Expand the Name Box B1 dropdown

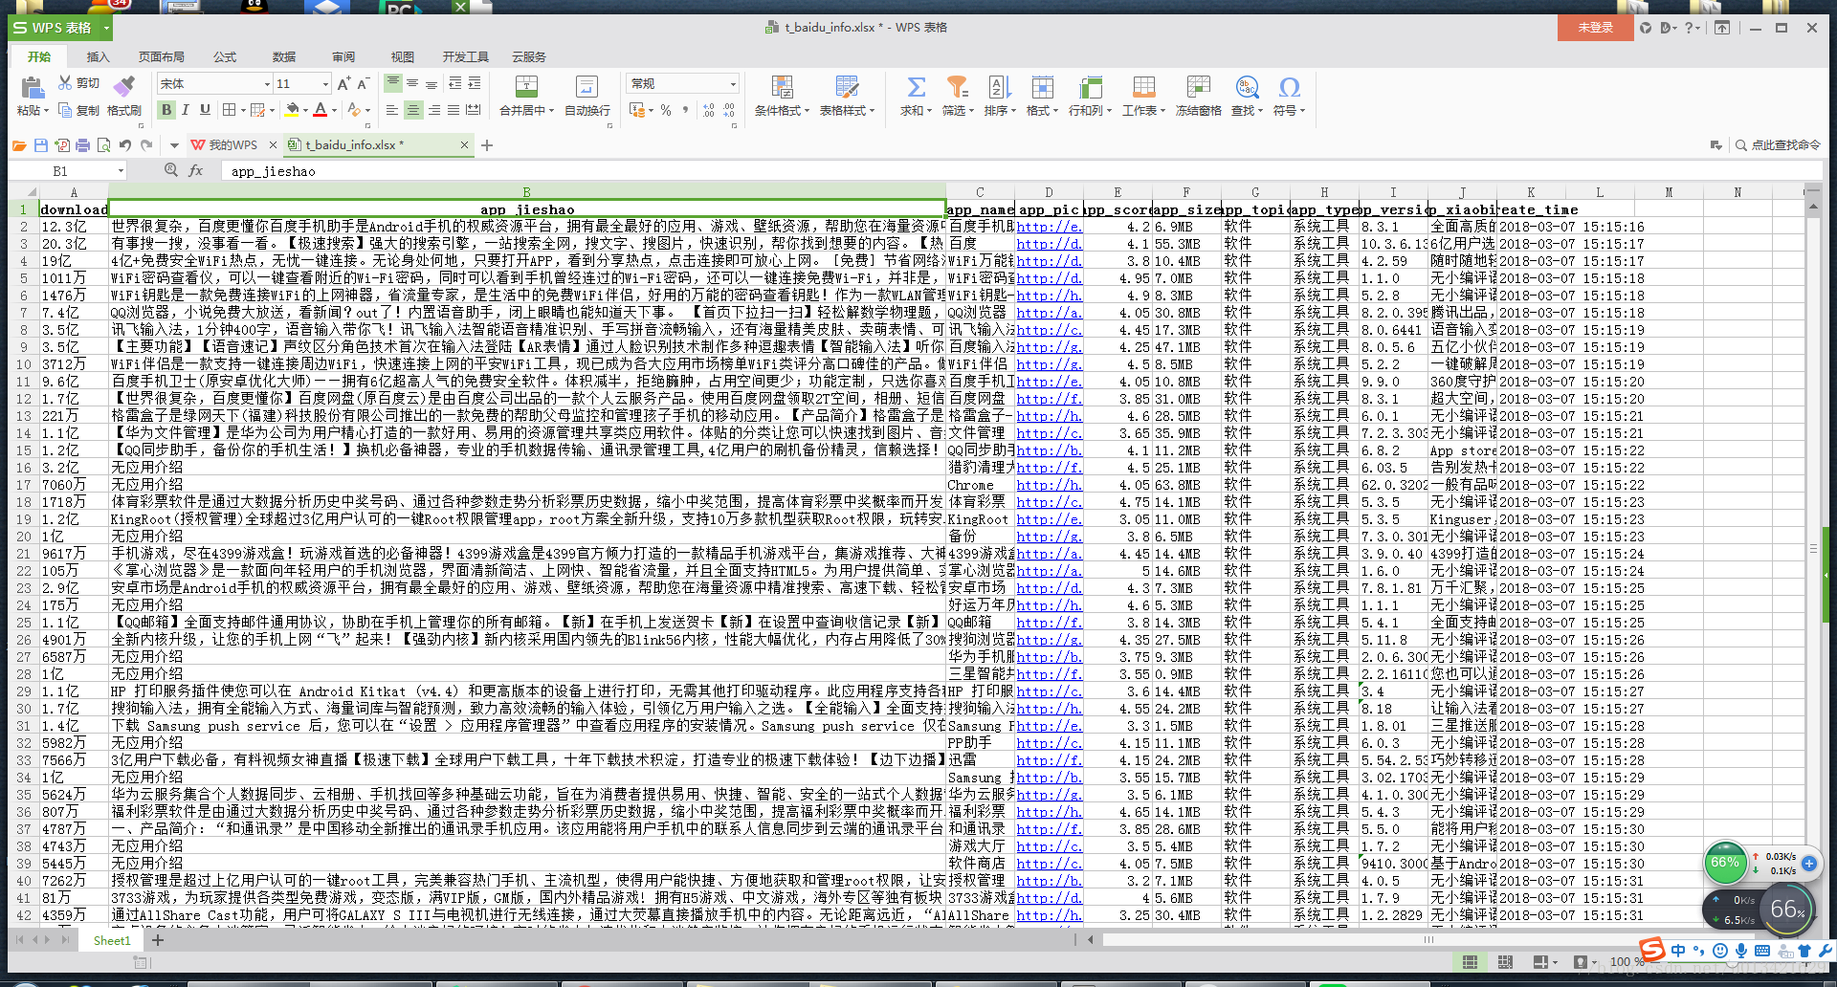(x=121, y=171)
